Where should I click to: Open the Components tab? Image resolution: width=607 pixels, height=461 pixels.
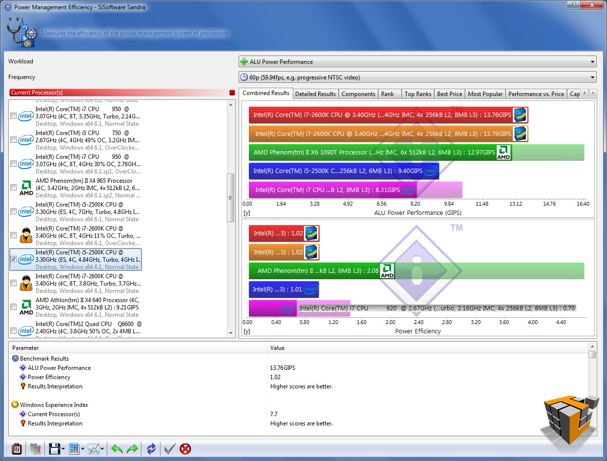(358, 94)
